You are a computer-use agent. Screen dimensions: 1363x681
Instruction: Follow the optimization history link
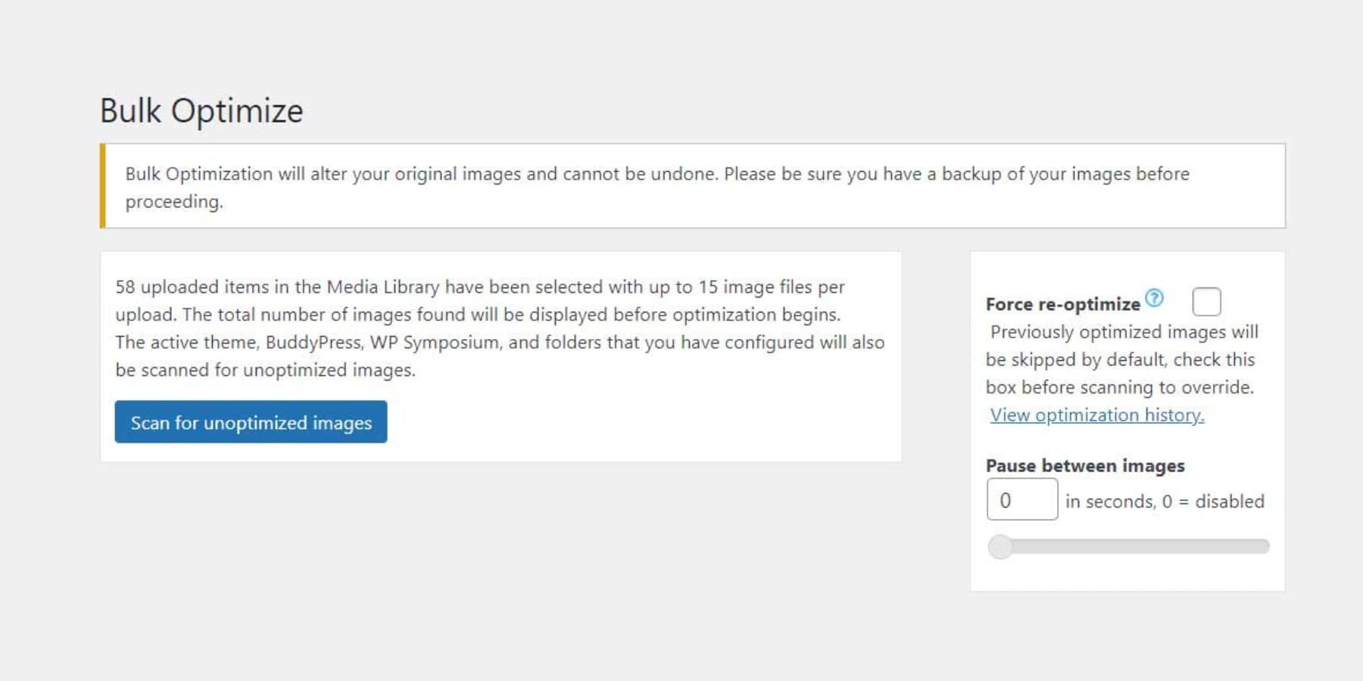tap(1096, 415)
